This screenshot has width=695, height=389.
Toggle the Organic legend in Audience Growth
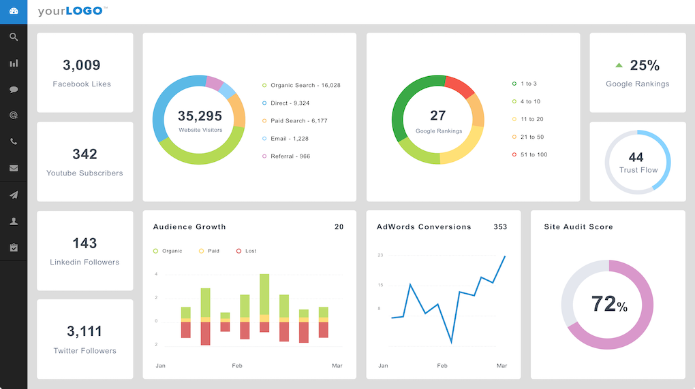coord(168,251)
